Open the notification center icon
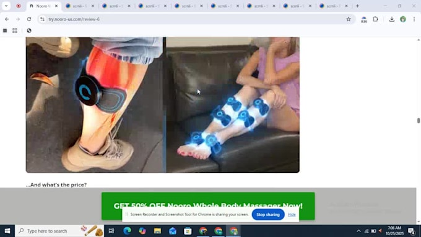The width and height of the screenshot is (421, 237). click(412, 231)
